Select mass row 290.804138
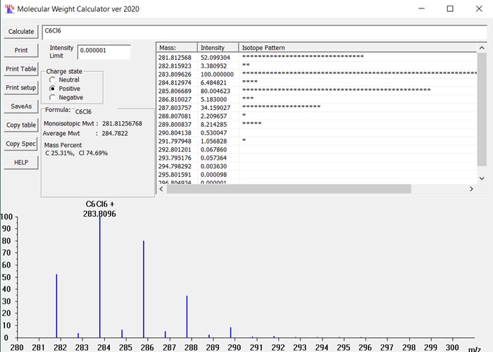Viewport: 493px width, 352px height. [317, 133]
